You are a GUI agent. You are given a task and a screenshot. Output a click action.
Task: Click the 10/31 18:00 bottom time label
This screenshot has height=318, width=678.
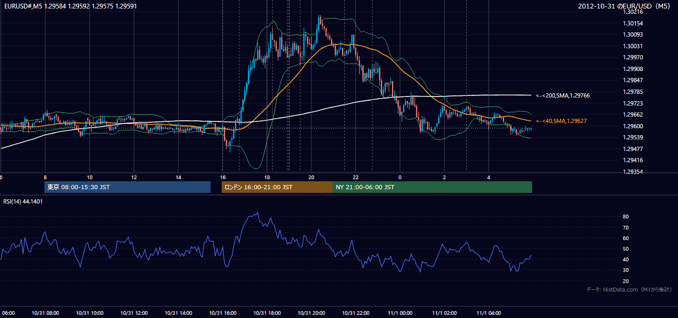(267, 313)
